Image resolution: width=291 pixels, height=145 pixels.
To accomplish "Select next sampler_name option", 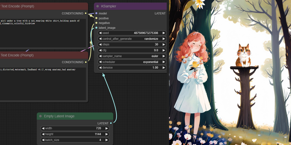I will (x=164, y=56).
